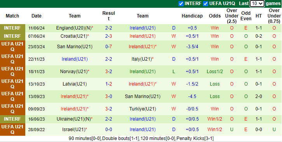Open Israel(U21) team link
Screen dimensions: 282x142
(x=75, y=130)
